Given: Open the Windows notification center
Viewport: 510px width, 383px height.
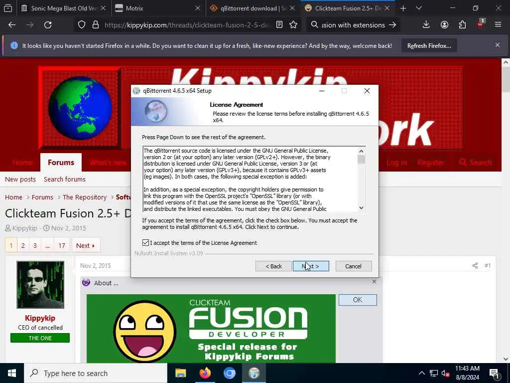Looking at the screenshot, I should (494, 374).
